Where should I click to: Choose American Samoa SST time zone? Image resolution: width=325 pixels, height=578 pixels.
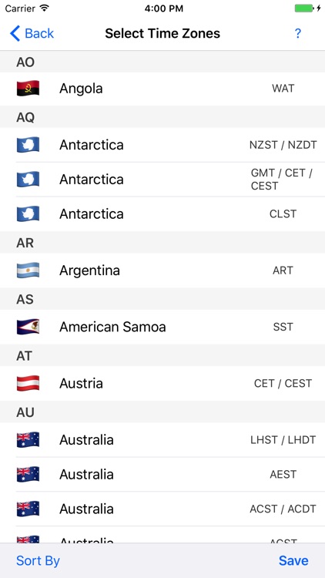point(162,327)
